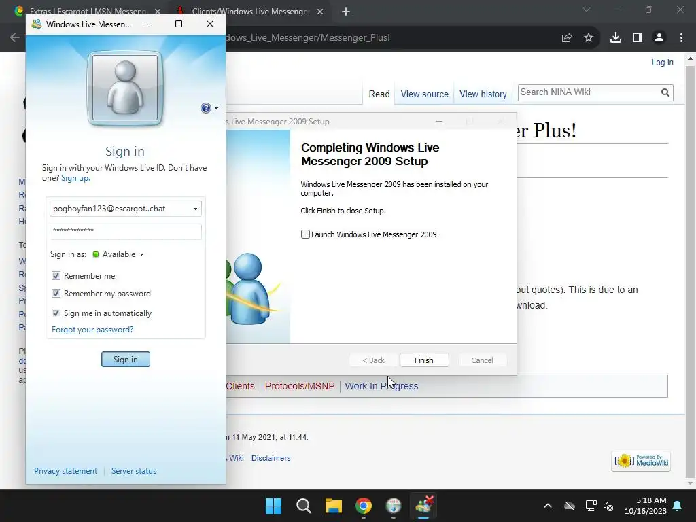The height and width of the screenshot is (522, 696).
Task: Toggle the Remember me checkbox
Action: click(56, 276)
